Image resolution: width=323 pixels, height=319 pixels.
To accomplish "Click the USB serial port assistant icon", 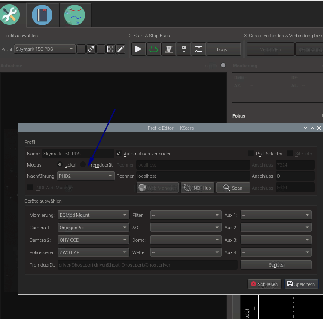I will tap(184, 49).
